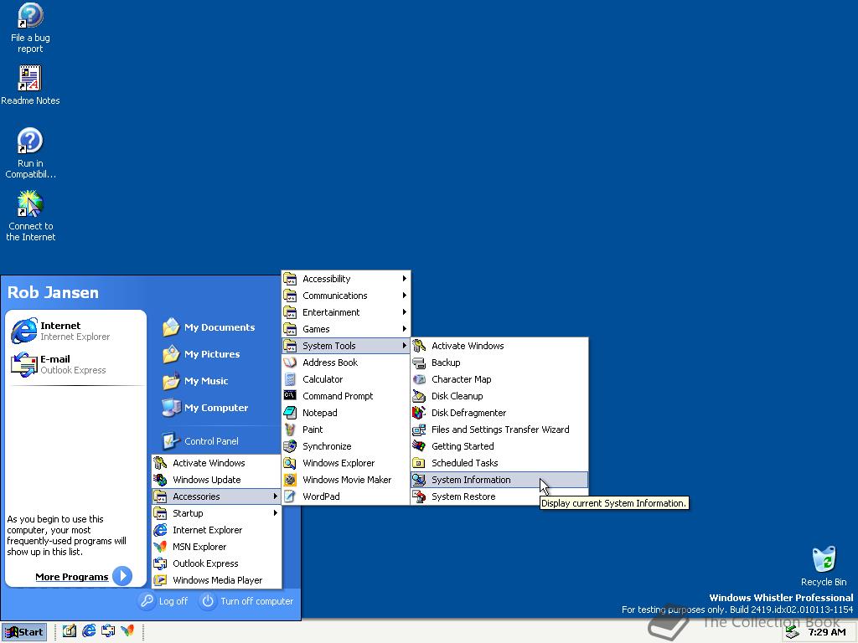Open Windows Explorer from Accessories
This screenshot has height=643, width=858.
[x=346, y=463]
